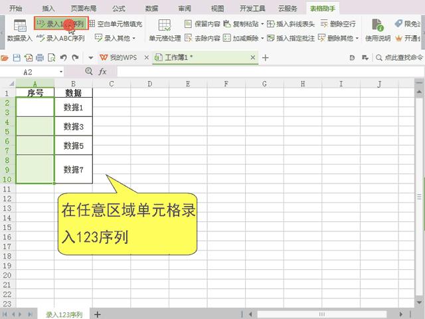Open 审阅 ribbon tab
The width and height of the screenshot is (425, 319).
point(185,9)
